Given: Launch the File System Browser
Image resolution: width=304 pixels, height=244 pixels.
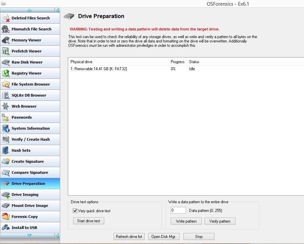Looking at the screenshot, I should pos(30,84).
